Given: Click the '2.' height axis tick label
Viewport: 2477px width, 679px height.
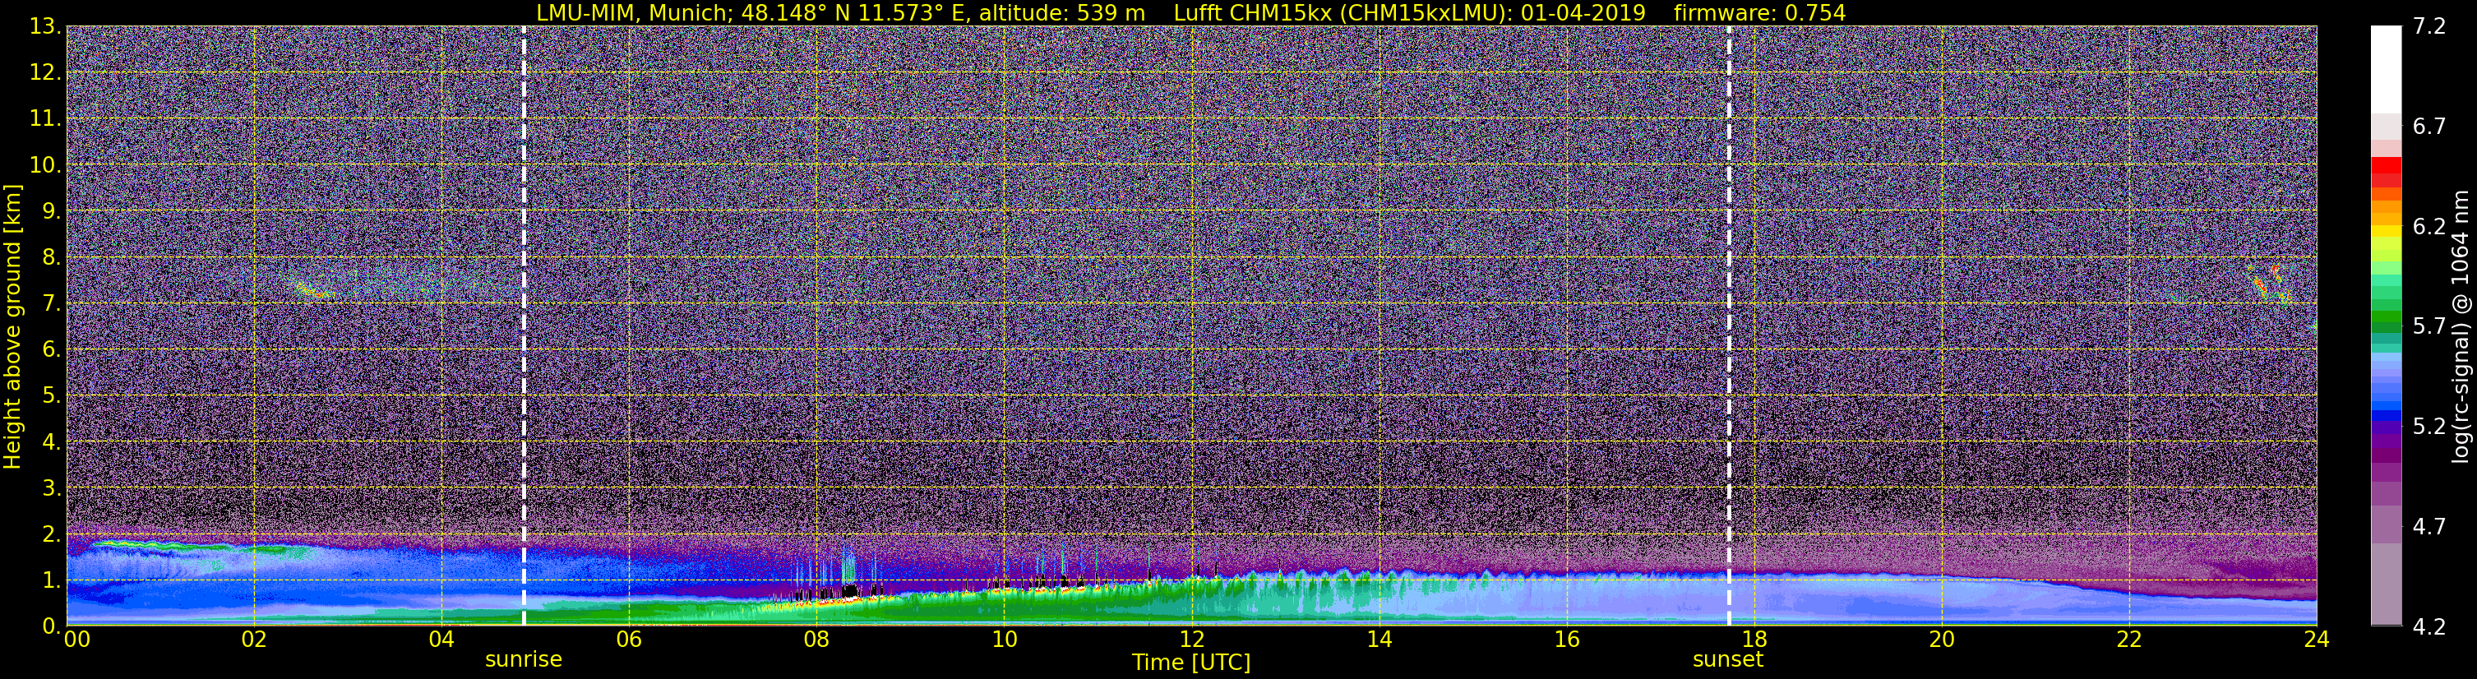Looking at the screenshot, I should pos(51,533).
